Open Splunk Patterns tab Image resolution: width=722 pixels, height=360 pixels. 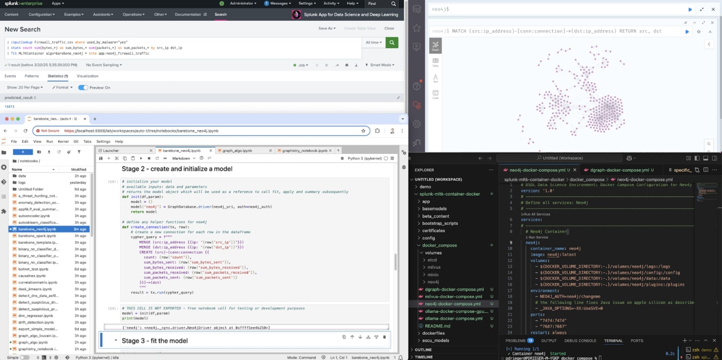[32, 76]
